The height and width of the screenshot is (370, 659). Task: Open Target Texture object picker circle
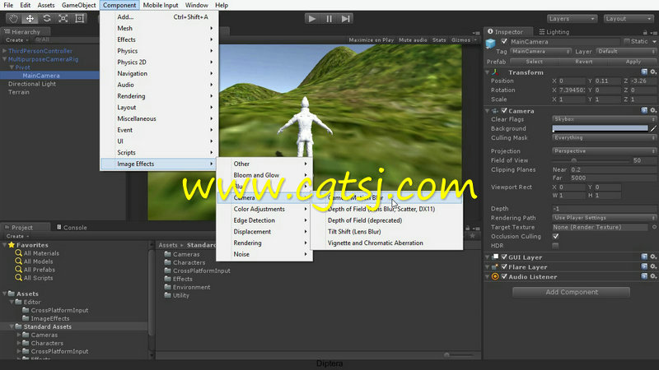click(x=654, y=227)
